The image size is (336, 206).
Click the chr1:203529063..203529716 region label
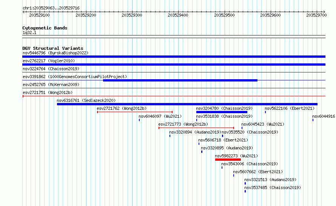pos(51,8)
